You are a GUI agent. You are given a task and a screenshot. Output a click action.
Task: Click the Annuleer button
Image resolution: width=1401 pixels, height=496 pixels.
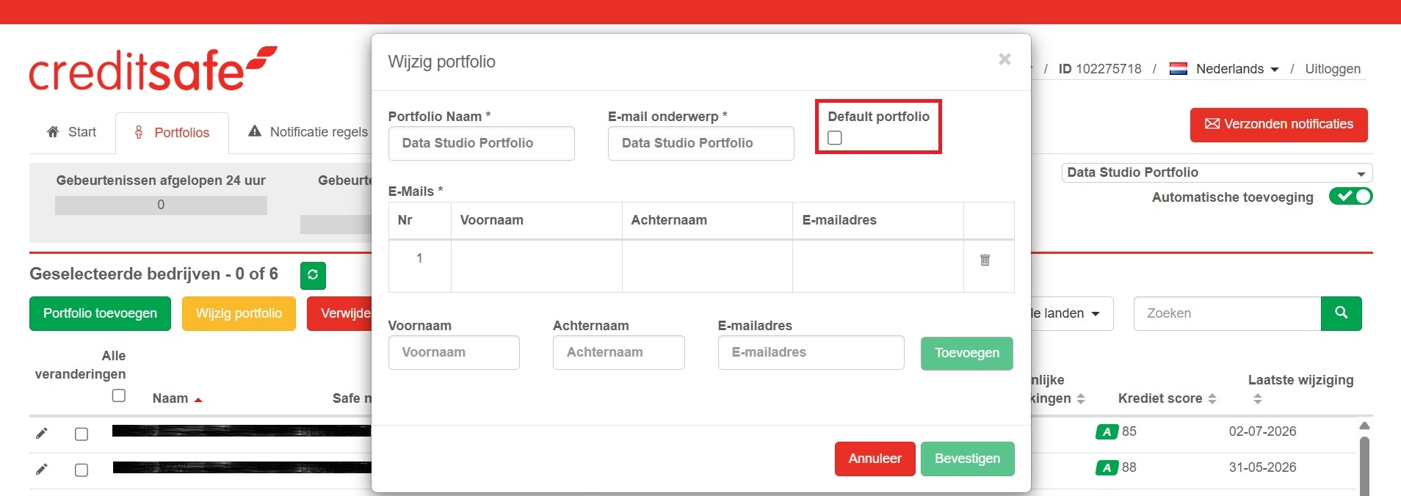tap(875, 459)
